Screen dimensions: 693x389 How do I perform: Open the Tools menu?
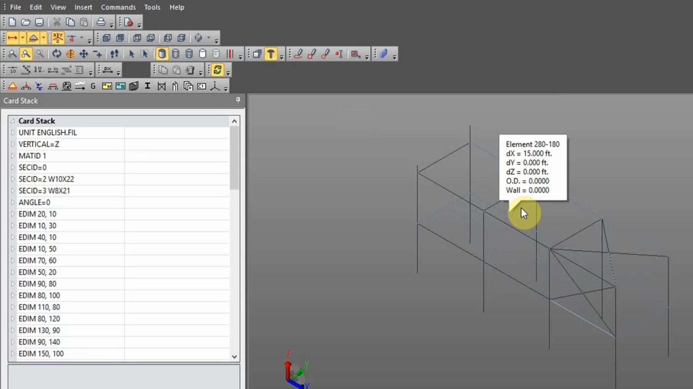[152, 7]
